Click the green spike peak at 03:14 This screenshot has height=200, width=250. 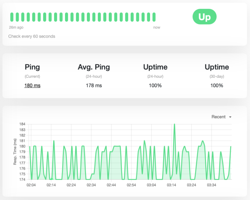tap(175, 124)
